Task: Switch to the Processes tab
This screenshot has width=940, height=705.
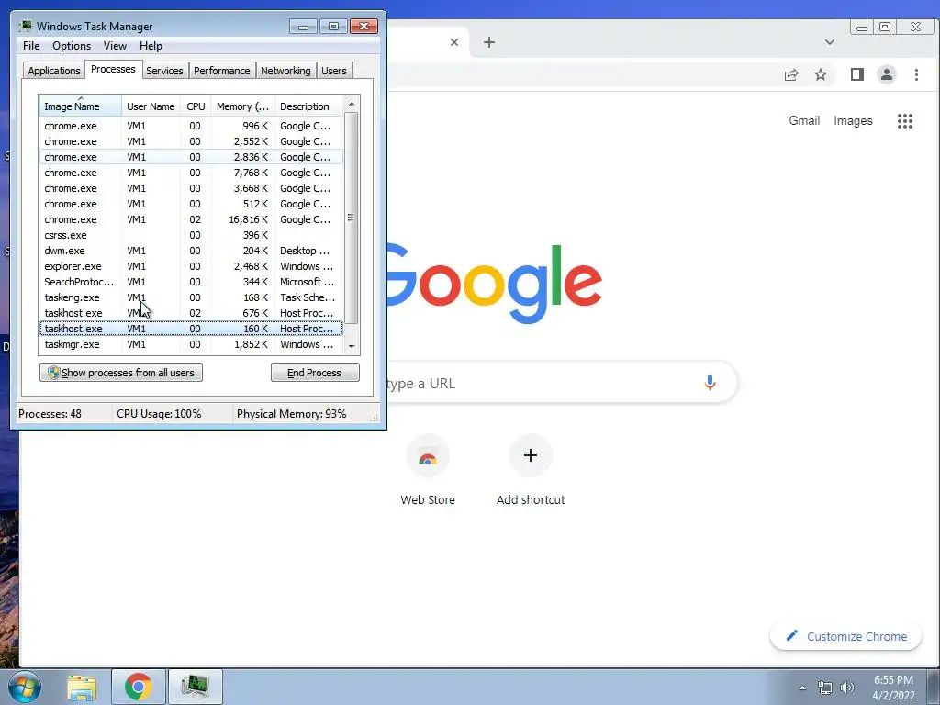Action: point(113,69)
